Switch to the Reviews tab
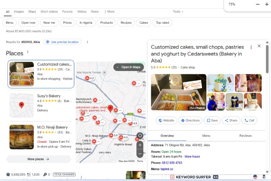 245,136
